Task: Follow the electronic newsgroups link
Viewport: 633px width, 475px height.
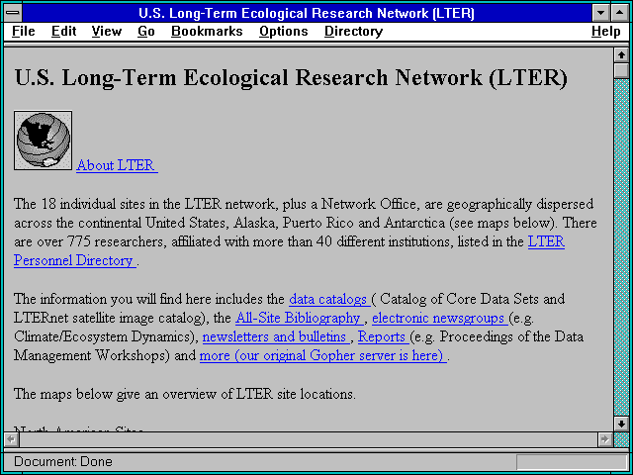Action: pyautogui.click(x=440, y=318)
